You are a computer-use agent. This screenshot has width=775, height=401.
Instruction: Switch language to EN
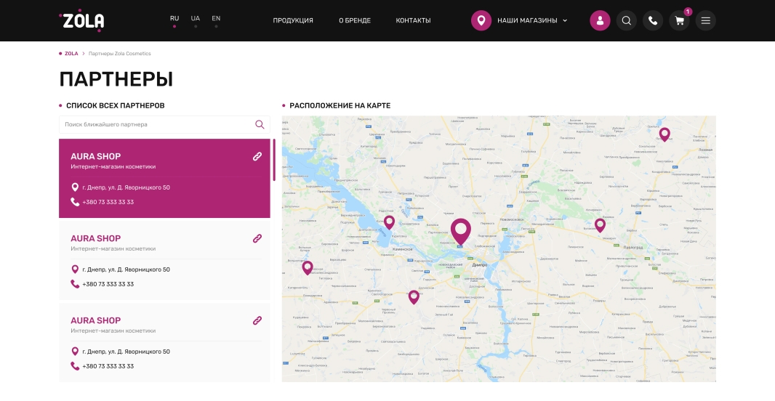pyautogui.click(x=216, y=19)
